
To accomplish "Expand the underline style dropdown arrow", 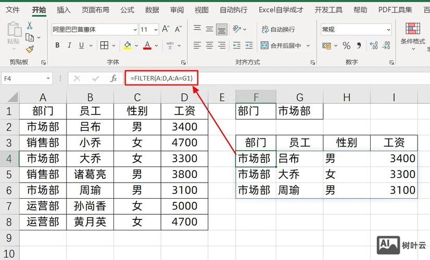I will click(x=91, y=45).
